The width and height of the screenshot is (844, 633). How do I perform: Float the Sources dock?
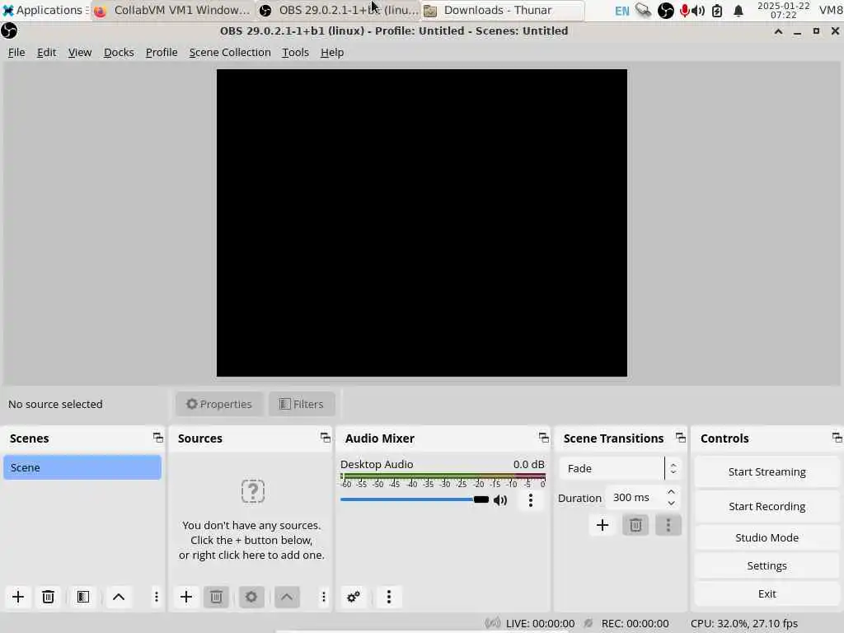pyautogui.click(x=325, y=438)
